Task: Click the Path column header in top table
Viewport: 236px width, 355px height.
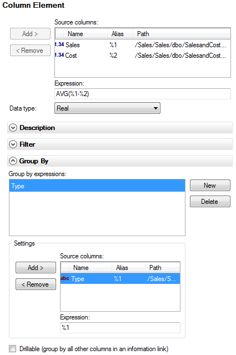Action: [x=181, y=34]
